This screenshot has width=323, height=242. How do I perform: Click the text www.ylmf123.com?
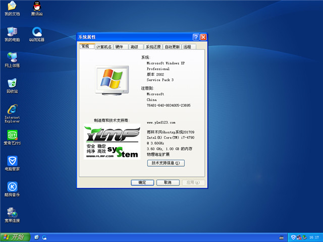(161, 123)
